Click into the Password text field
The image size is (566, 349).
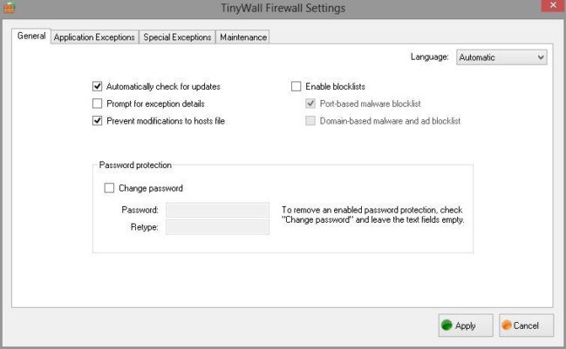tap(217, 210)
